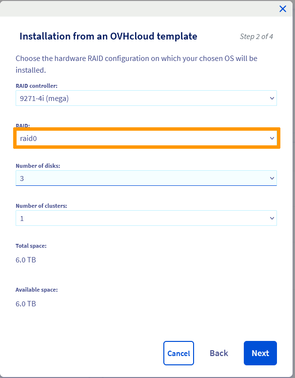The image size is (295, 378).
Task: Proceed by clicking the Next button
Action: coord(260,353)
